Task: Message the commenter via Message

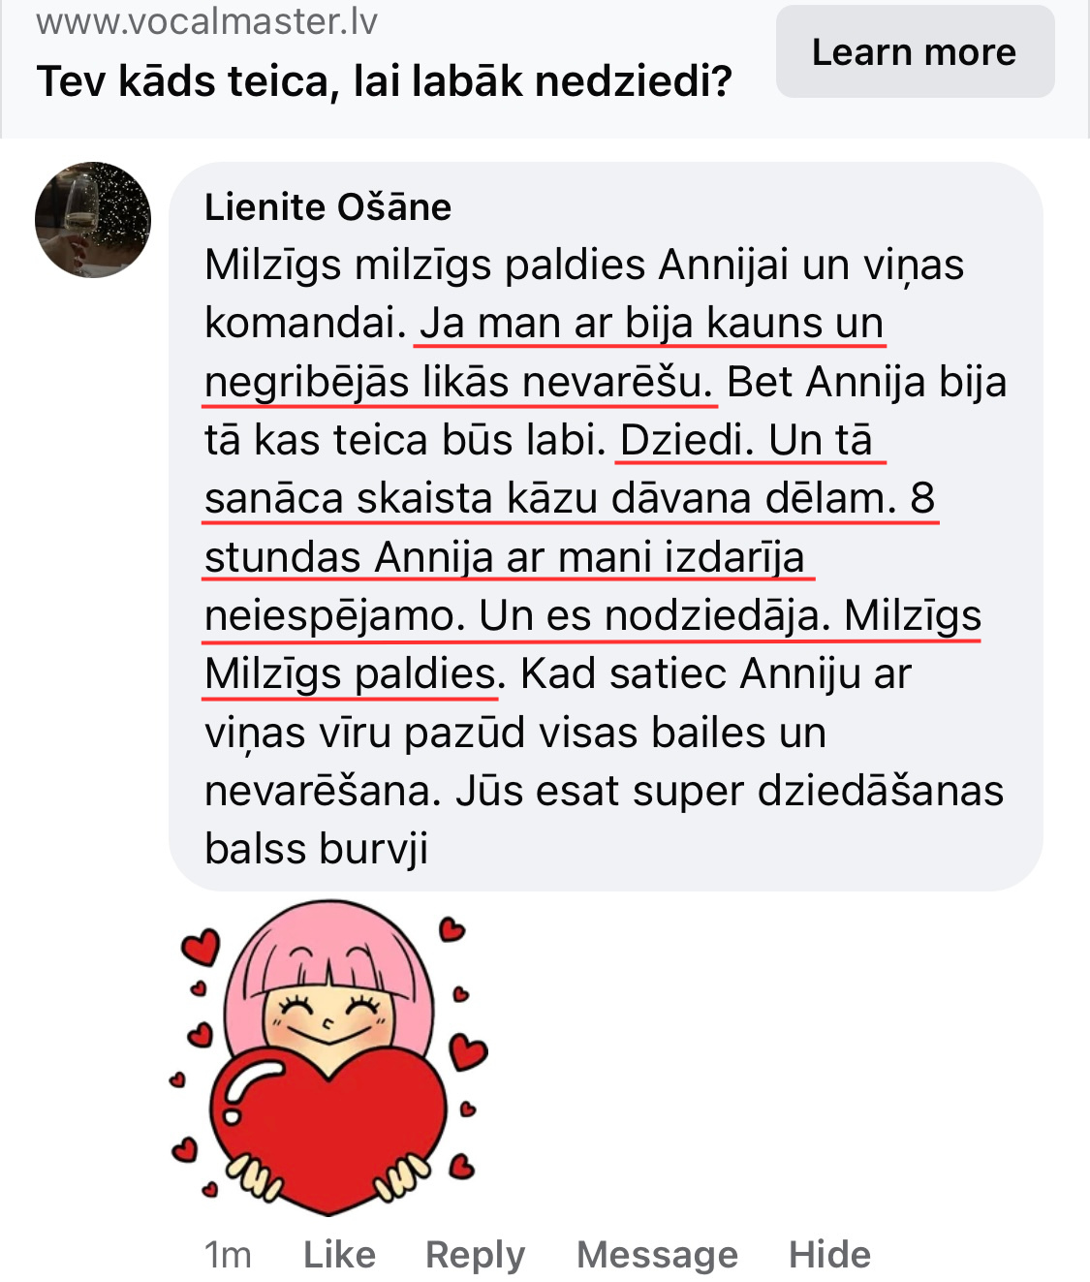Action: (657, 1254)
